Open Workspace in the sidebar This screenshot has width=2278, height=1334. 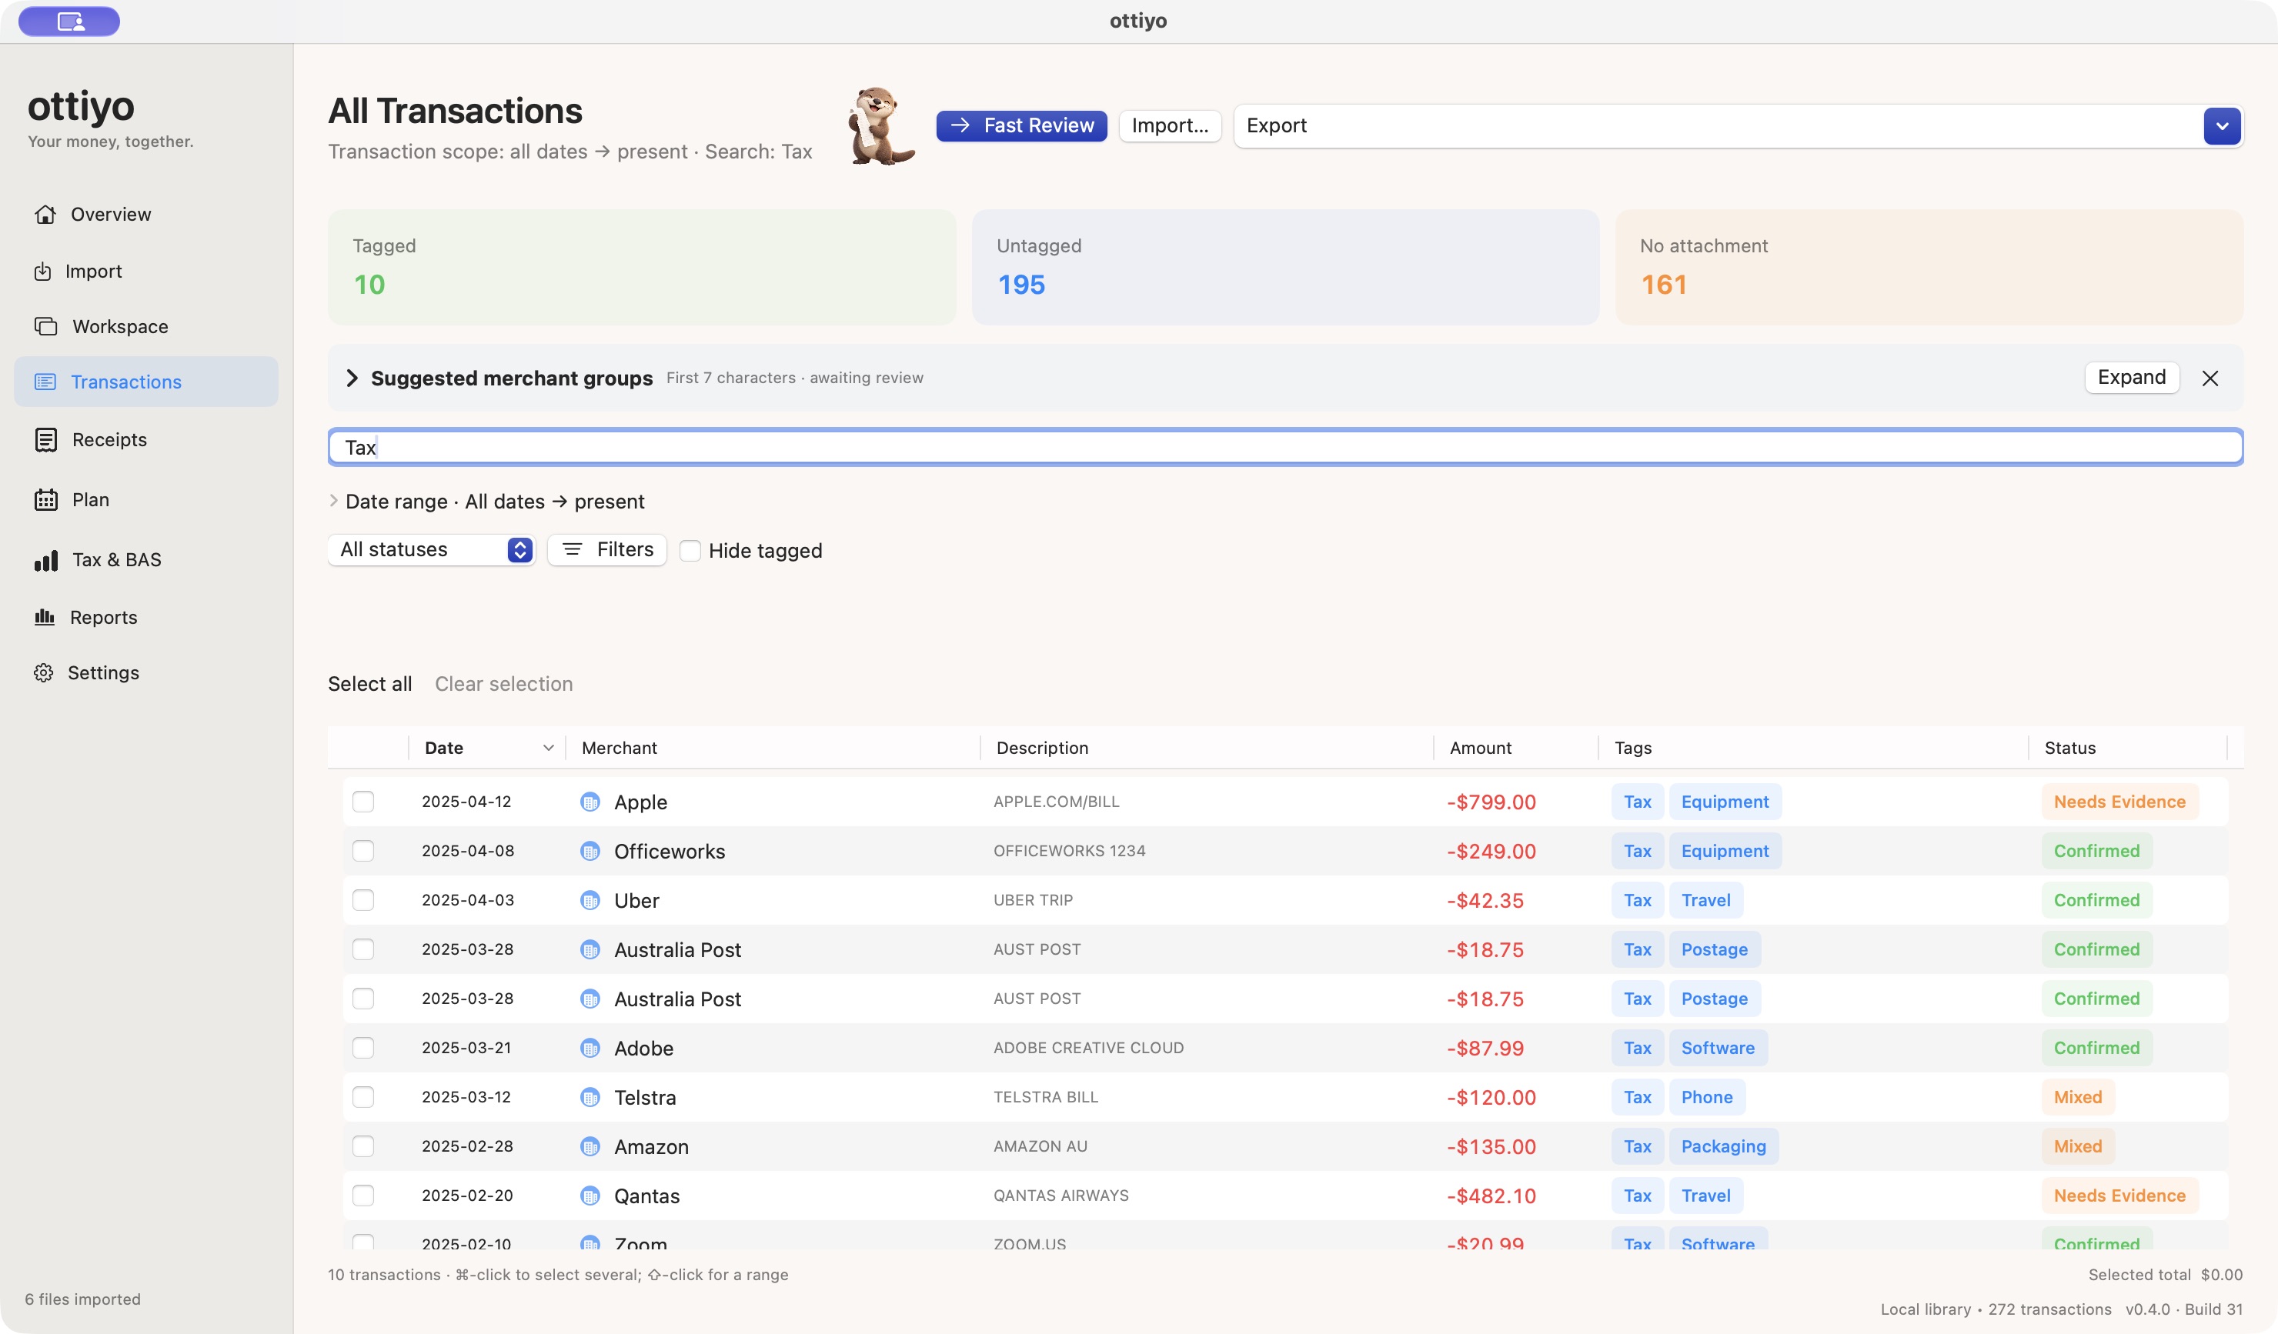click(120, 326)
